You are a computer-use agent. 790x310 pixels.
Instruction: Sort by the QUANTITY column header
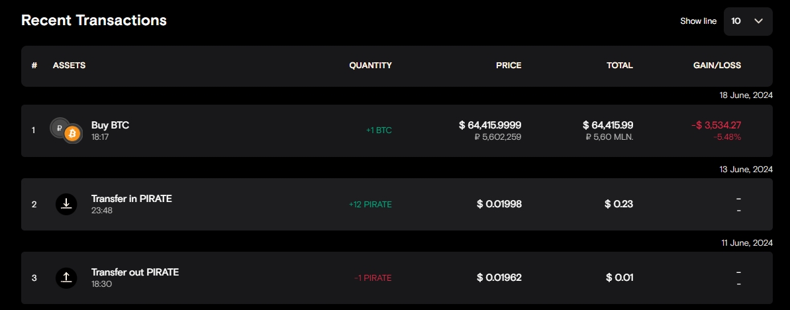[x=370, y=66]
